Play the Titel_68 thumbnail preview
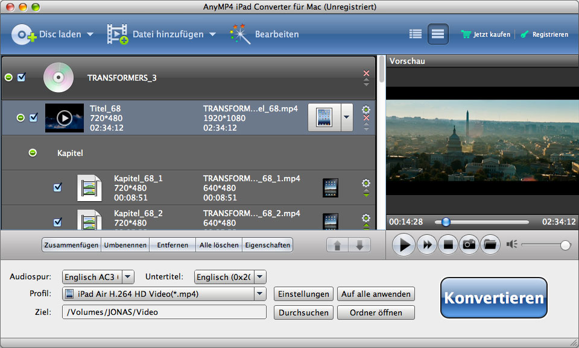579x348 pixels. pyautogui.click(x=65, y=118)
